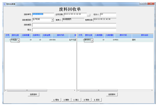The height and width of the screenshot is (109, 159).
Task: Click the 备注 remarks field
Action: 74,30
